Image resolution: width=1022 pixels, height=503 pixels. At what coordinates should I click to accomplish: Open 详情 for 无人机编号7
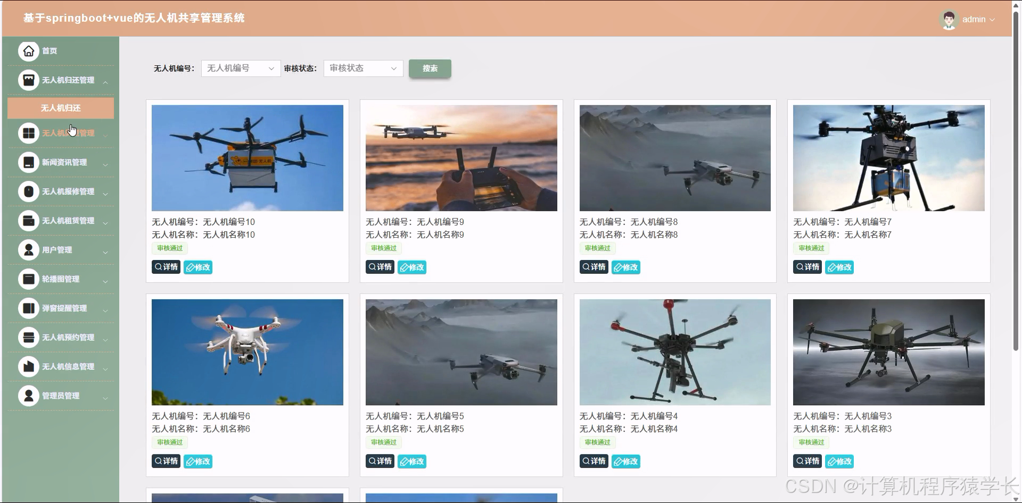click(807, 267)
